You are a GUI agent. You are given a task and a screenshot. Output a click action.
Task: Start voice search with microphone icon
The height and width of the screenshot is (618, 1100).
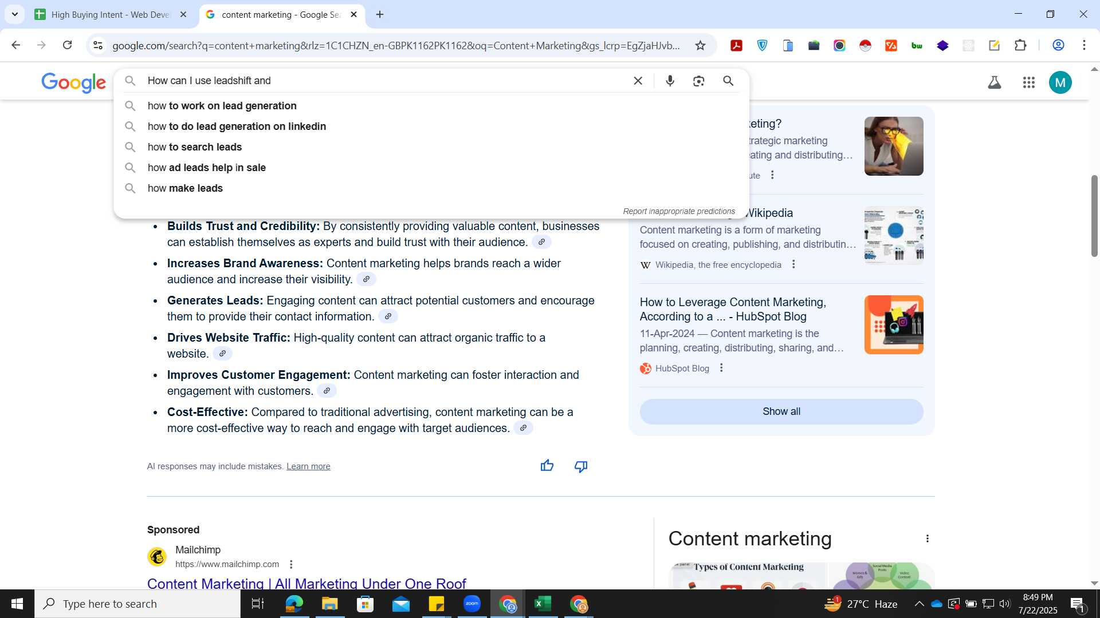(670, 81)
